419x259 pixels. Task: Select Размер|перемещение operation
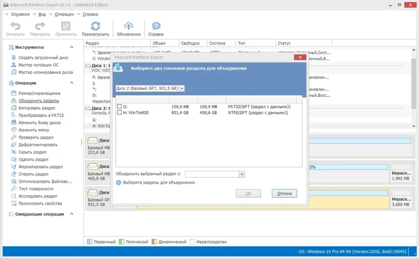point(39,93)
